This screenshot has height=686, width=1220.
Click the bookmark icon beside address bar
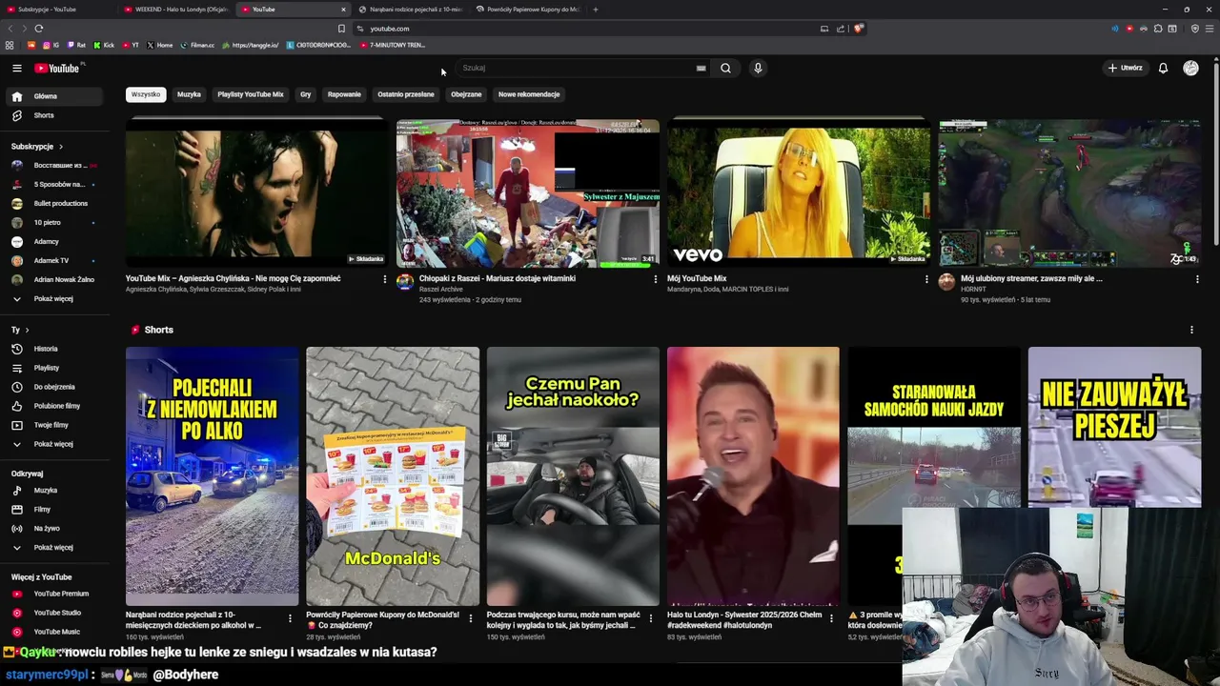[341, 29]
